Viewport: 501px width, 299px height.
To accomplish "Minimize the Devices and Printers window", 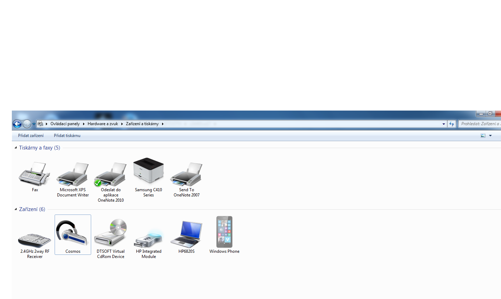I will (481, 114).
